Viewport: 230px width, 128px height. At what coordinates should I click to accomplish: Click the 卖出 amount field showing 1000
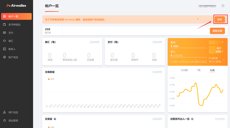click(x=188, y=46)
